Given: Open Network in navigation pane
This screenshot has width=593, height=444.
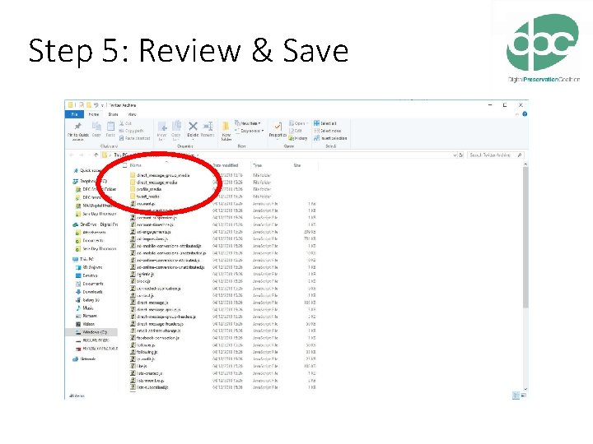Looking at the screenshot, I should 84,359.
